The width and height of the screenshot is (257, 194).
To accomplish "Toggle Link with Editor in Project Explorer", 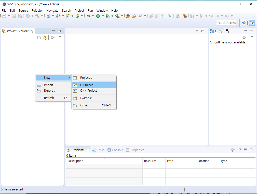I will pos(45,38).
